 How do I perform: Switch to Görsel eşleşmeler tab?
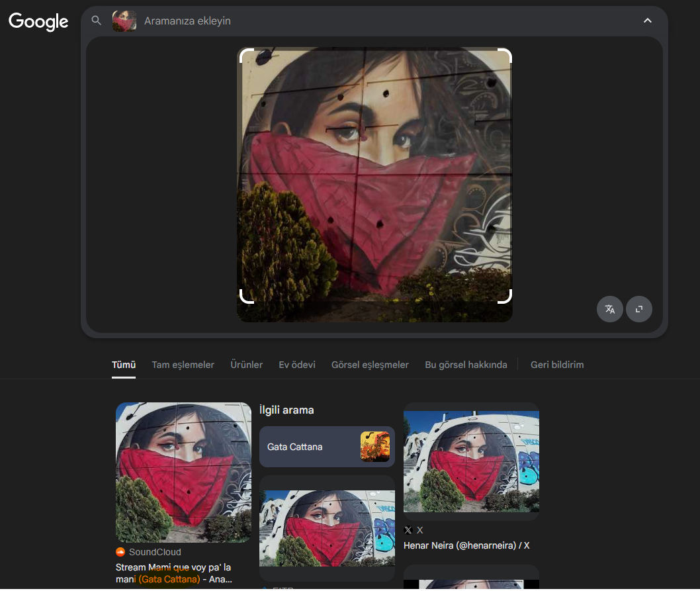click(x=370, y=365)
